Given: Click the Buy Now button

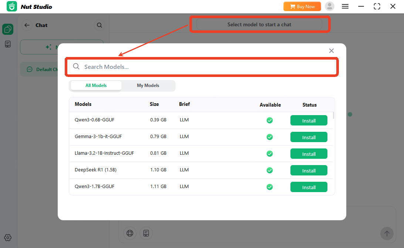Looking at the screenshot, I should pos(302,6).
